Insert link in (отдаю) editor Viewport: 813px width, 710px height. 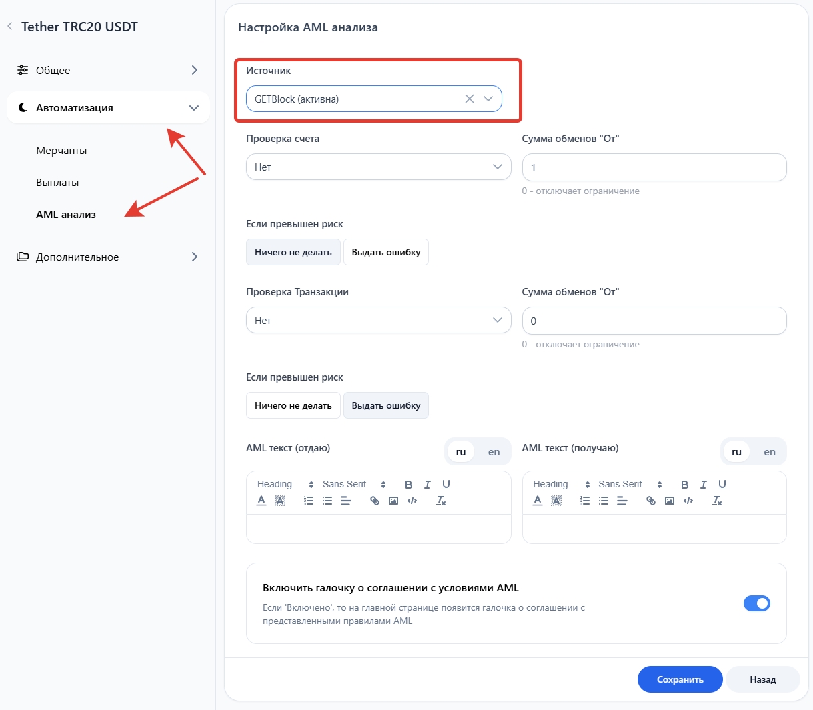pyautogui.click(x=375, y=501)
